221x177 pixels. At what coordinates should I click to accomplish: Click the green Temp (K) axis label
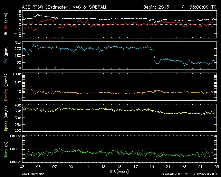5,149
